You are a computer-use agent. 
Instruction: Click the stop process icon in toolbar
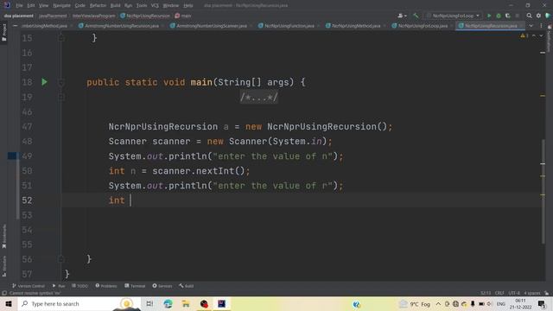pos(517,16)
